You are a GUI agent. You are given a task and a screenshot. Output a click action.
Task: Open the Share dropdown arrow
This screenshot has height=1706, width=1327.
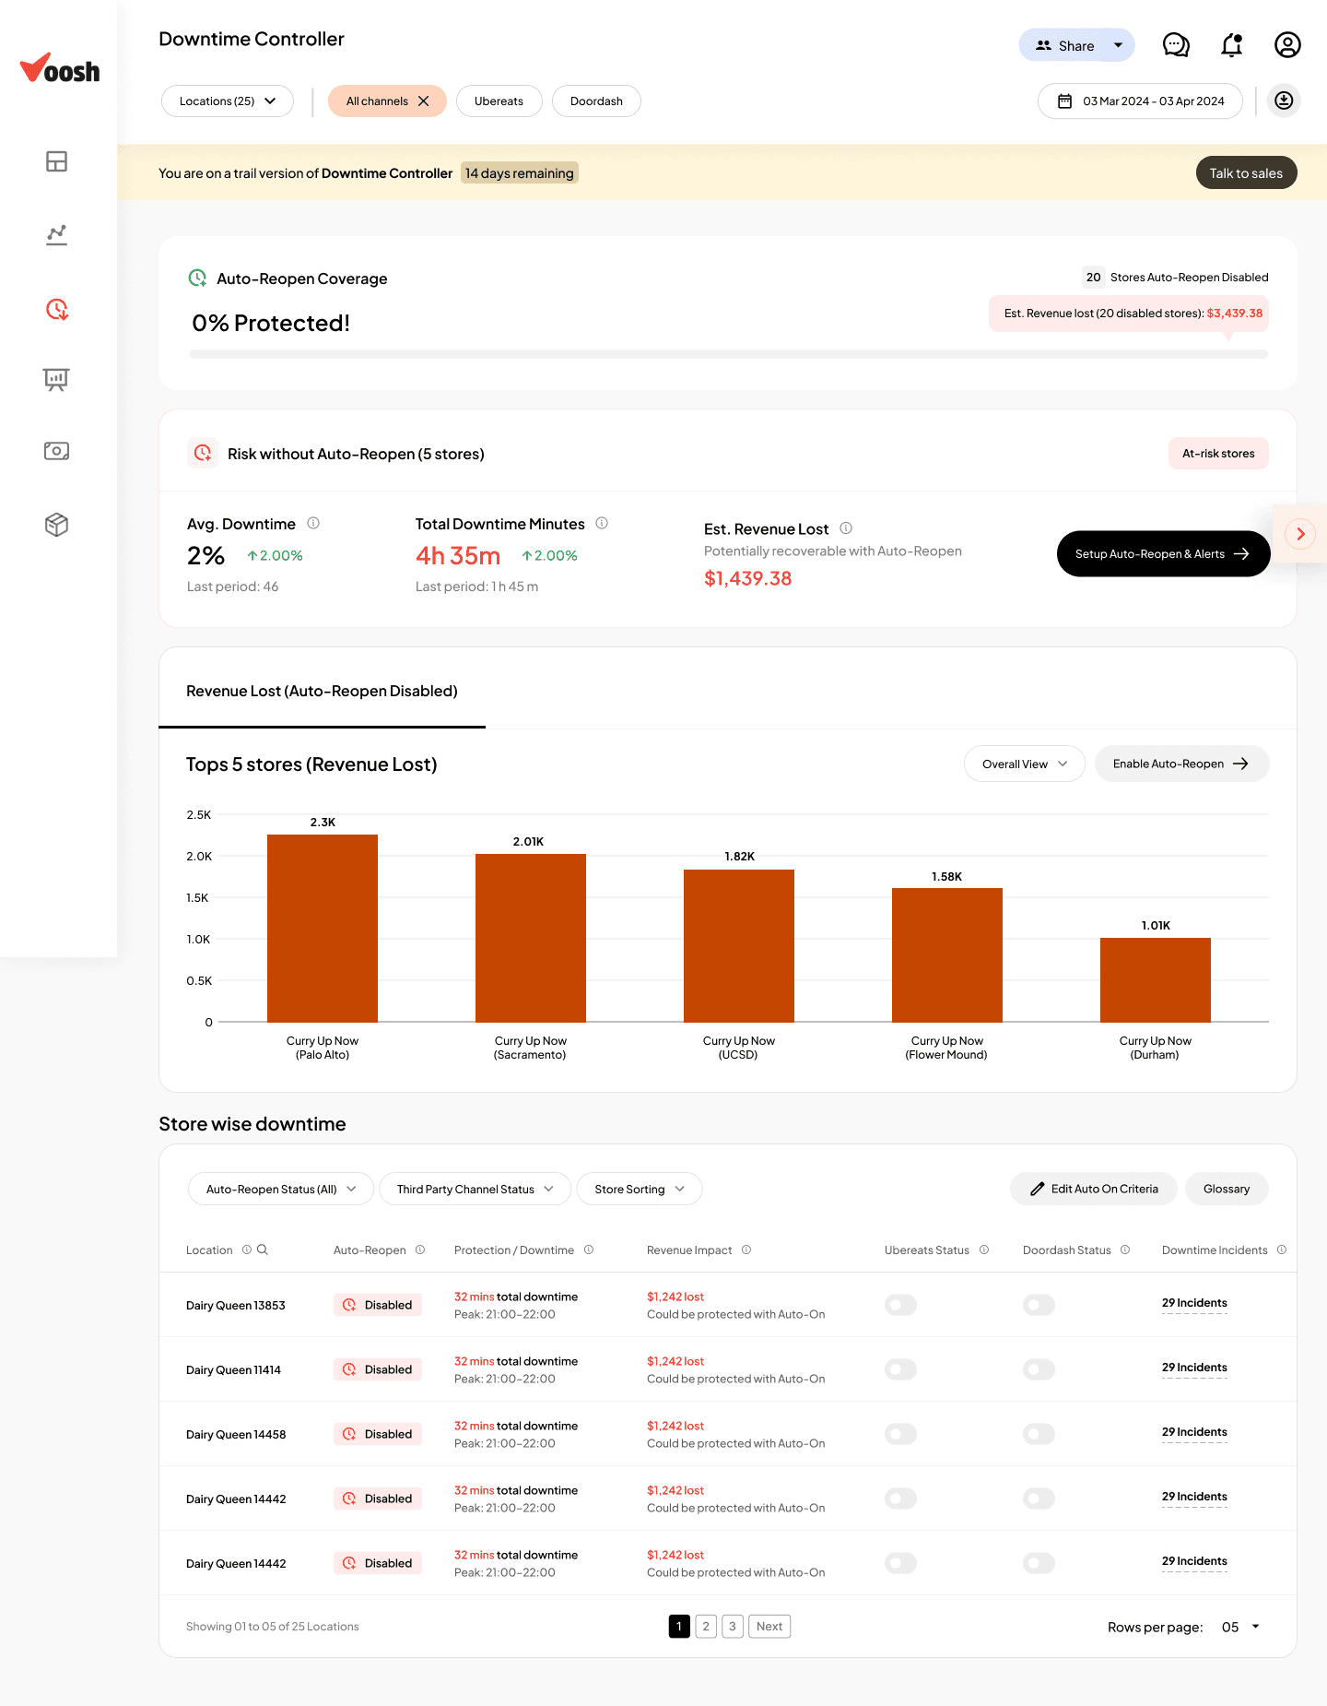tap(1118, 45)
